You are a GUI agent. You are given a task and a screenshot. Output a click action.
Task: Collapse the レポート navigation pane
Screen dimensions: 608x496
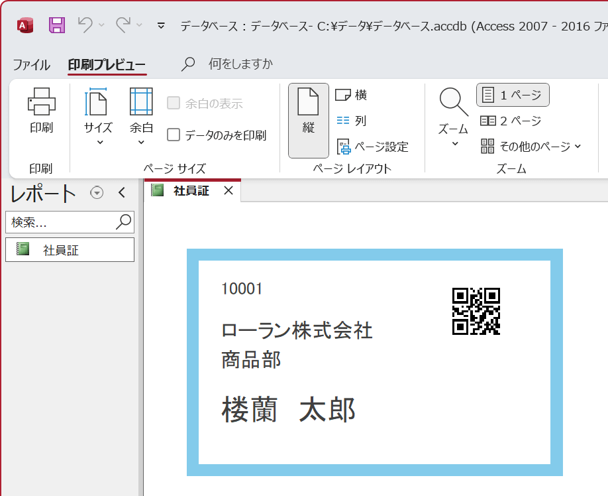[123, 192]
